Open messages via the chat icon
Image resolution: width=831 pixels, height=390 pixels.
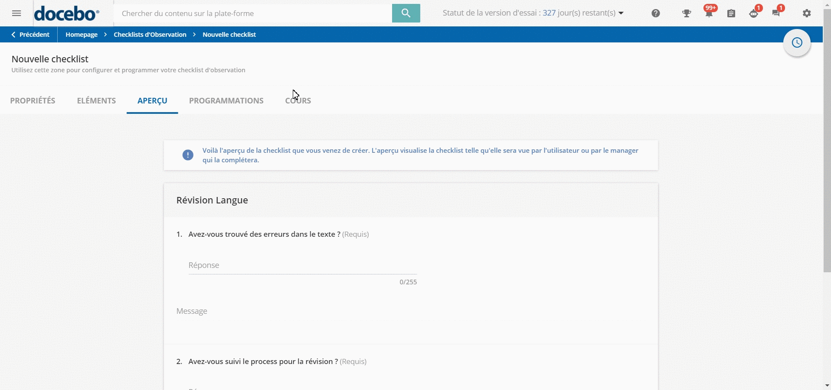777,13
